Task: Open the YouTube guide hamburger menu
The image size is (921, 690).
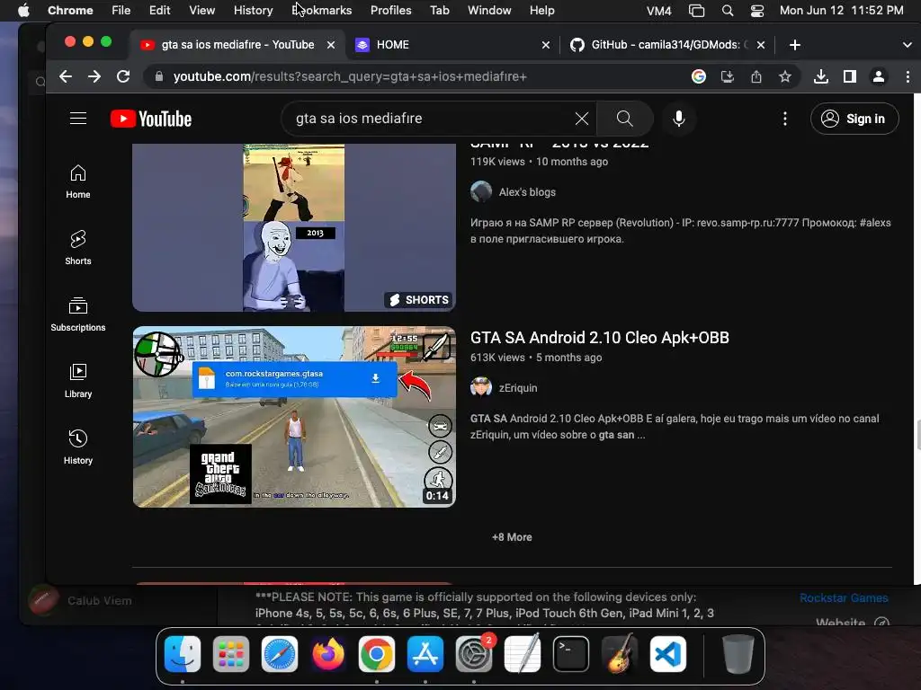Action: [x=78, y=119]
